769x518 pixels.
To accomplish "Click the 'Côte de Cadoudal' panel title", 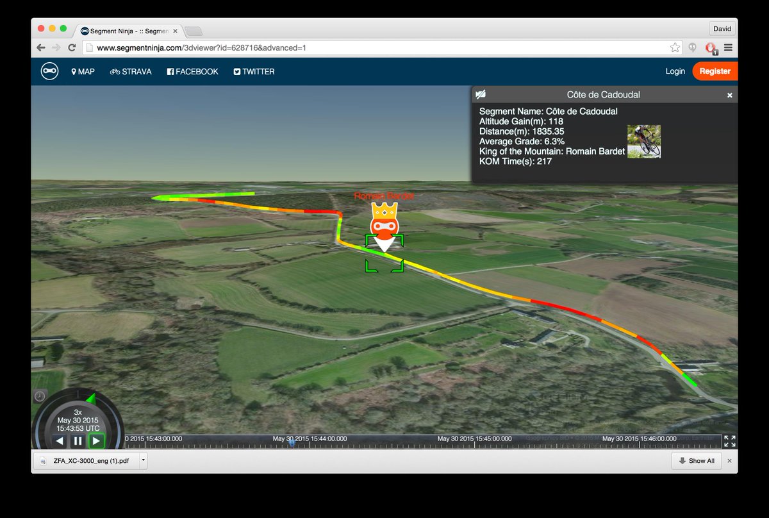I will coord(603,95).
